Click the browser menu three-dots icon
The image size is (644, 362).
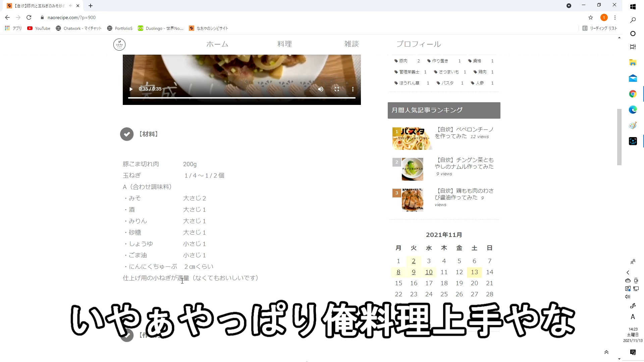pos(615,17)
